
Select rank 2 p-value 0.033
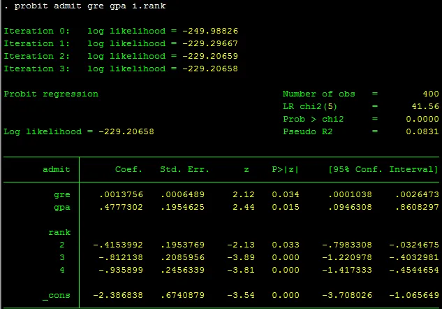pos(286,245)
